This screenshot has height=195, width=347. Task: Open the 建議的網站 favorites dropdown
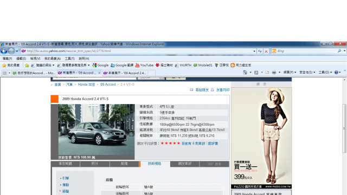coord(43,65)
